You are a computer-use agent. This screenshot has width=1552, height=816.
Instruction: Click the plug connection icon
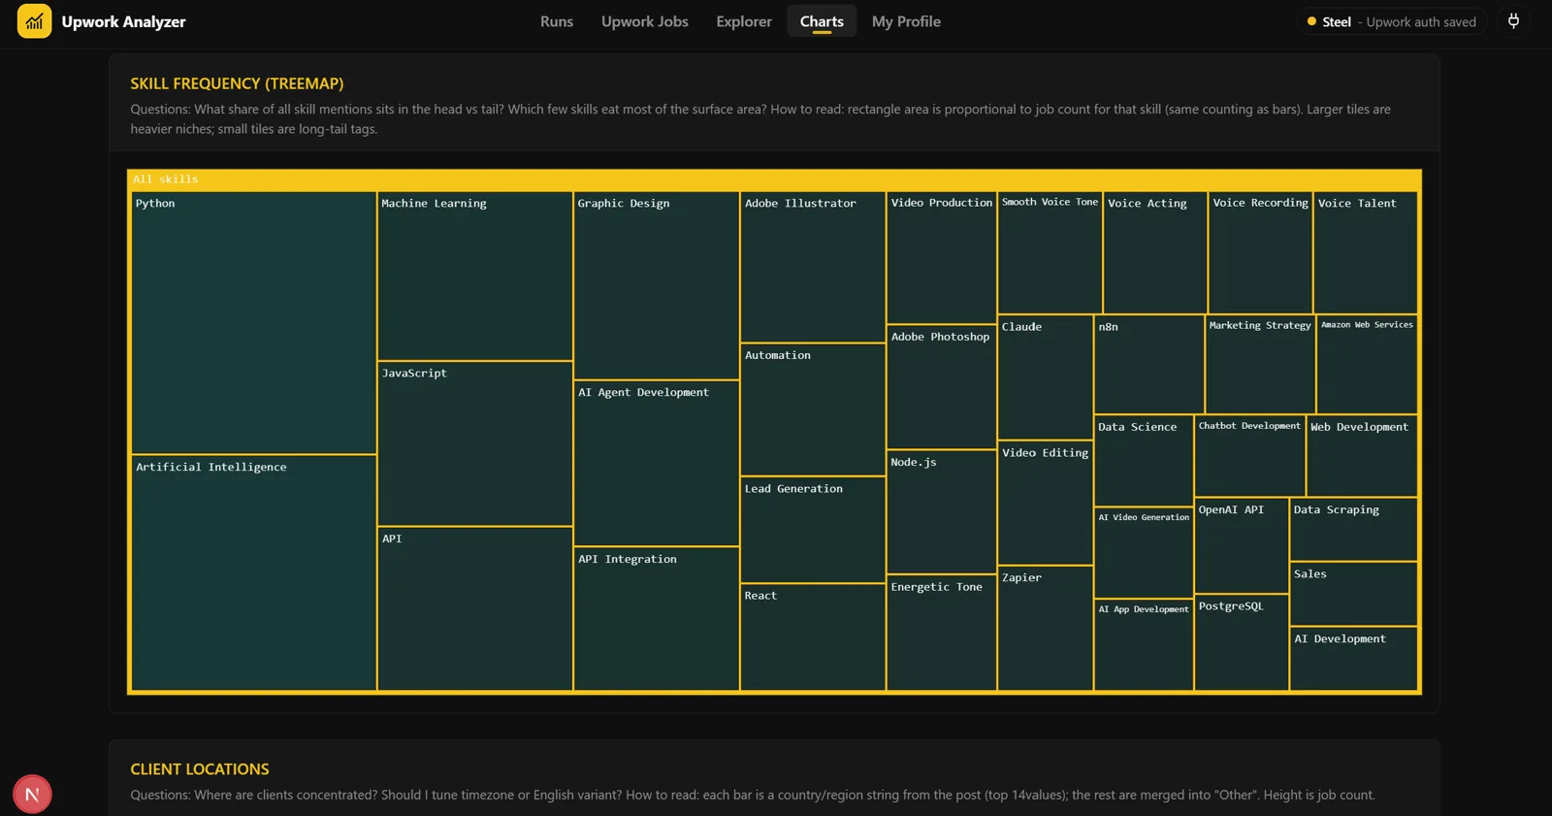pyautogui.click(x=1513, y=21)
